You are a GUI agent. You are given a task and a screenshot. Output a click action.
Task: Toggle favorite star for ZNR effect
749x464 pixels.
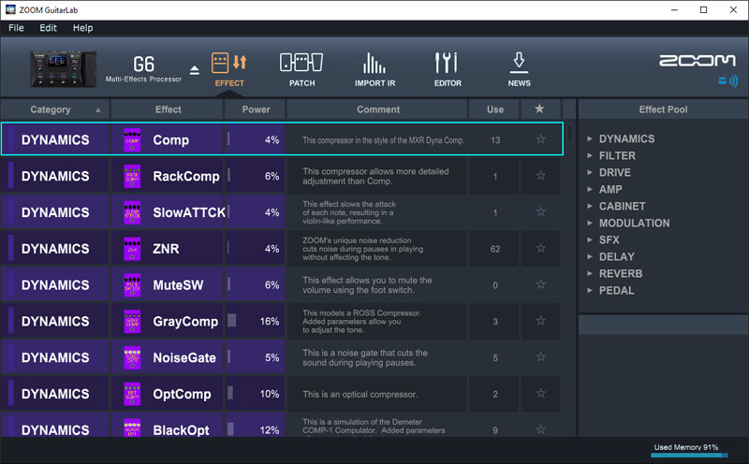(540, 249)
